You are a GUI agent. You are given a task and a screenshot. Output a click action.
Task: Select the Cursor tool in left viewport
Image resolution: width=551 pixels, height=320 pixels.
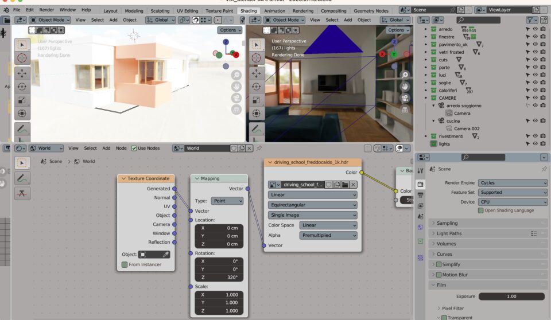point(22,58)
